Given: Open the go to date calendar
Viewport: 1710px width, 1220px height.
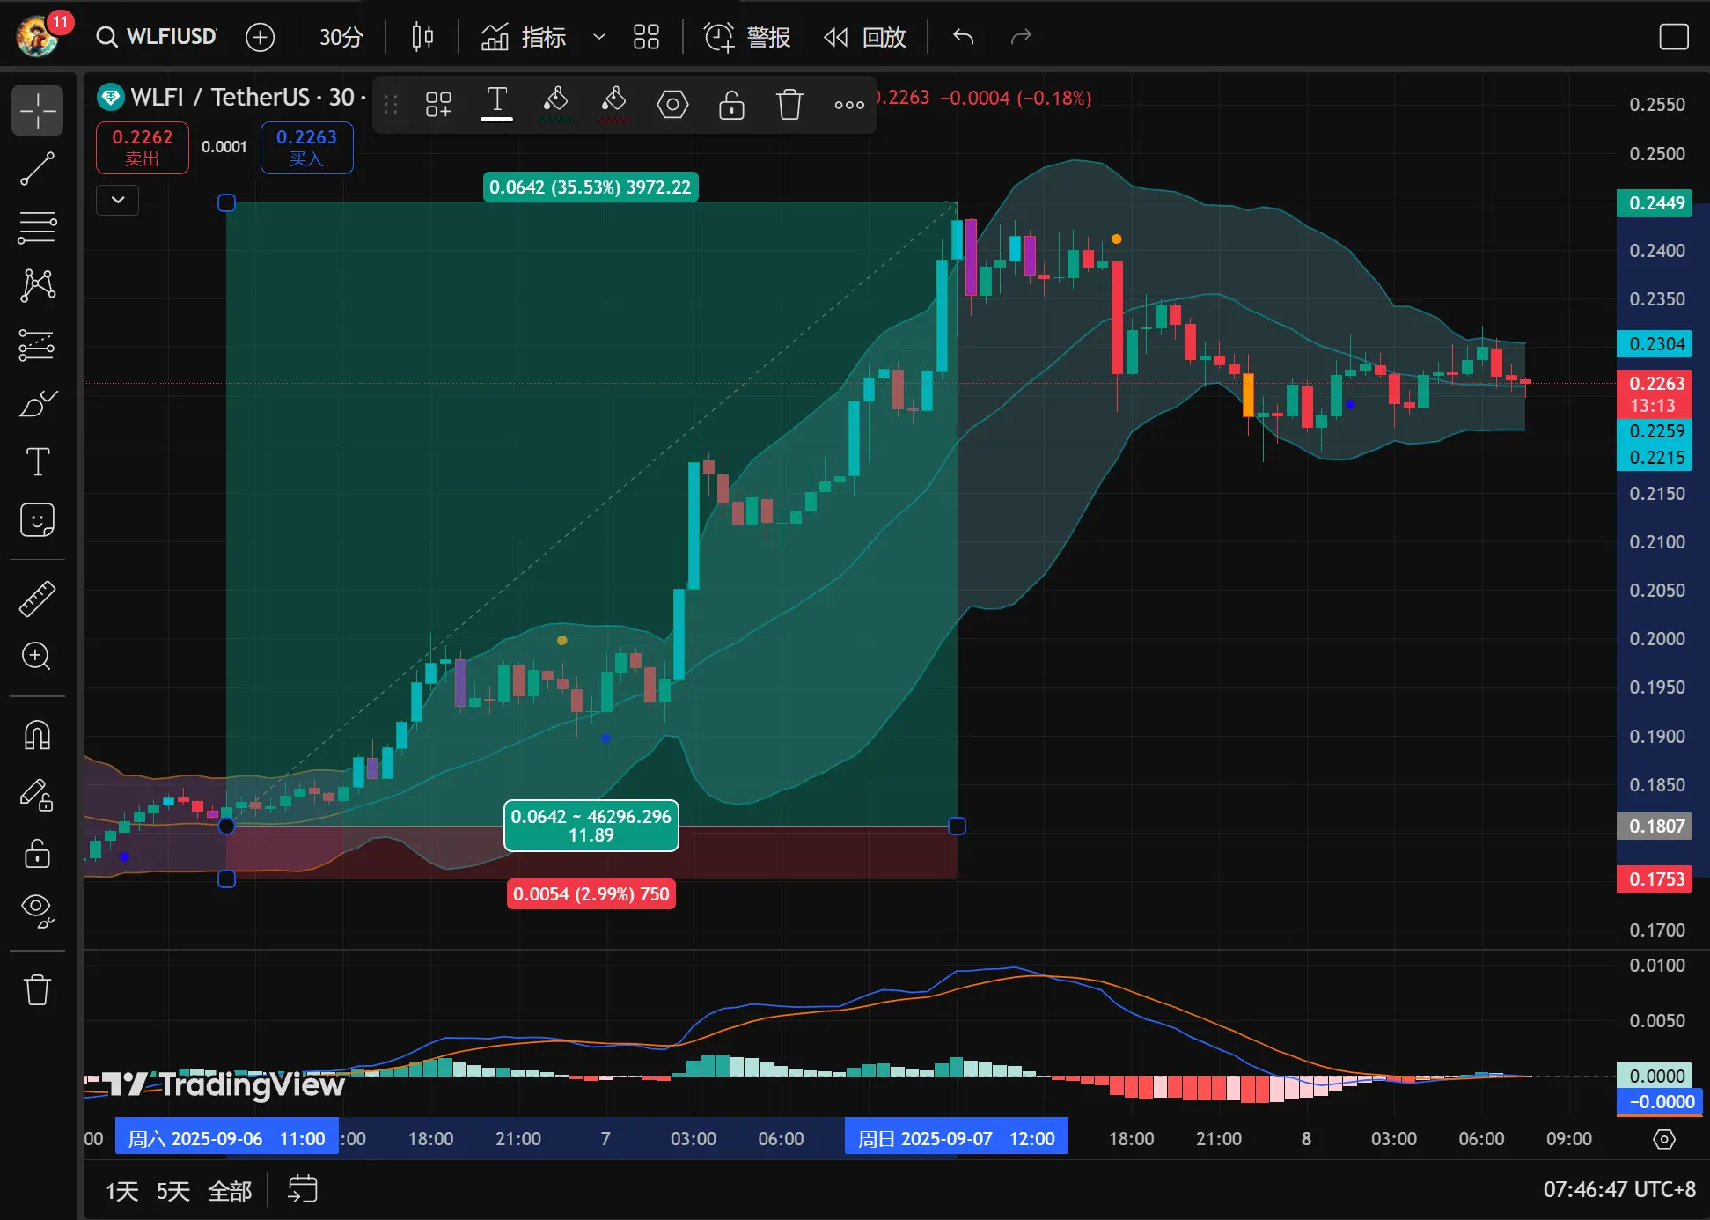Looking at the screenshot, I should [303, 1189].
